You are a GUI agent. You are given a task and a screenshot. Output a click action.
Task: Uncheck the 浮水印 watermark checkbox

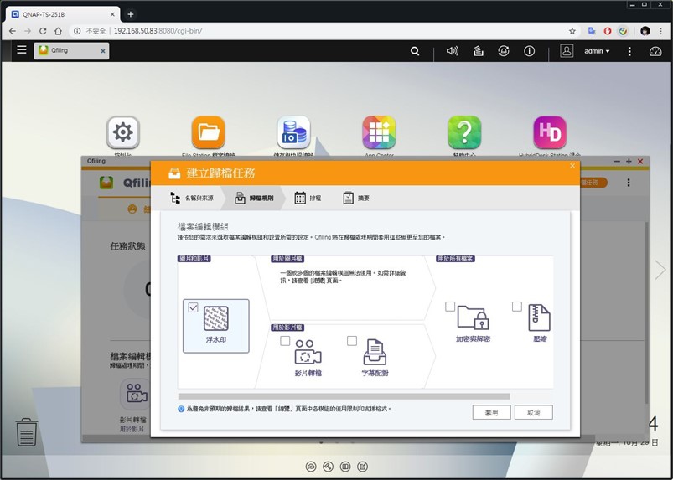pos(193,307)
